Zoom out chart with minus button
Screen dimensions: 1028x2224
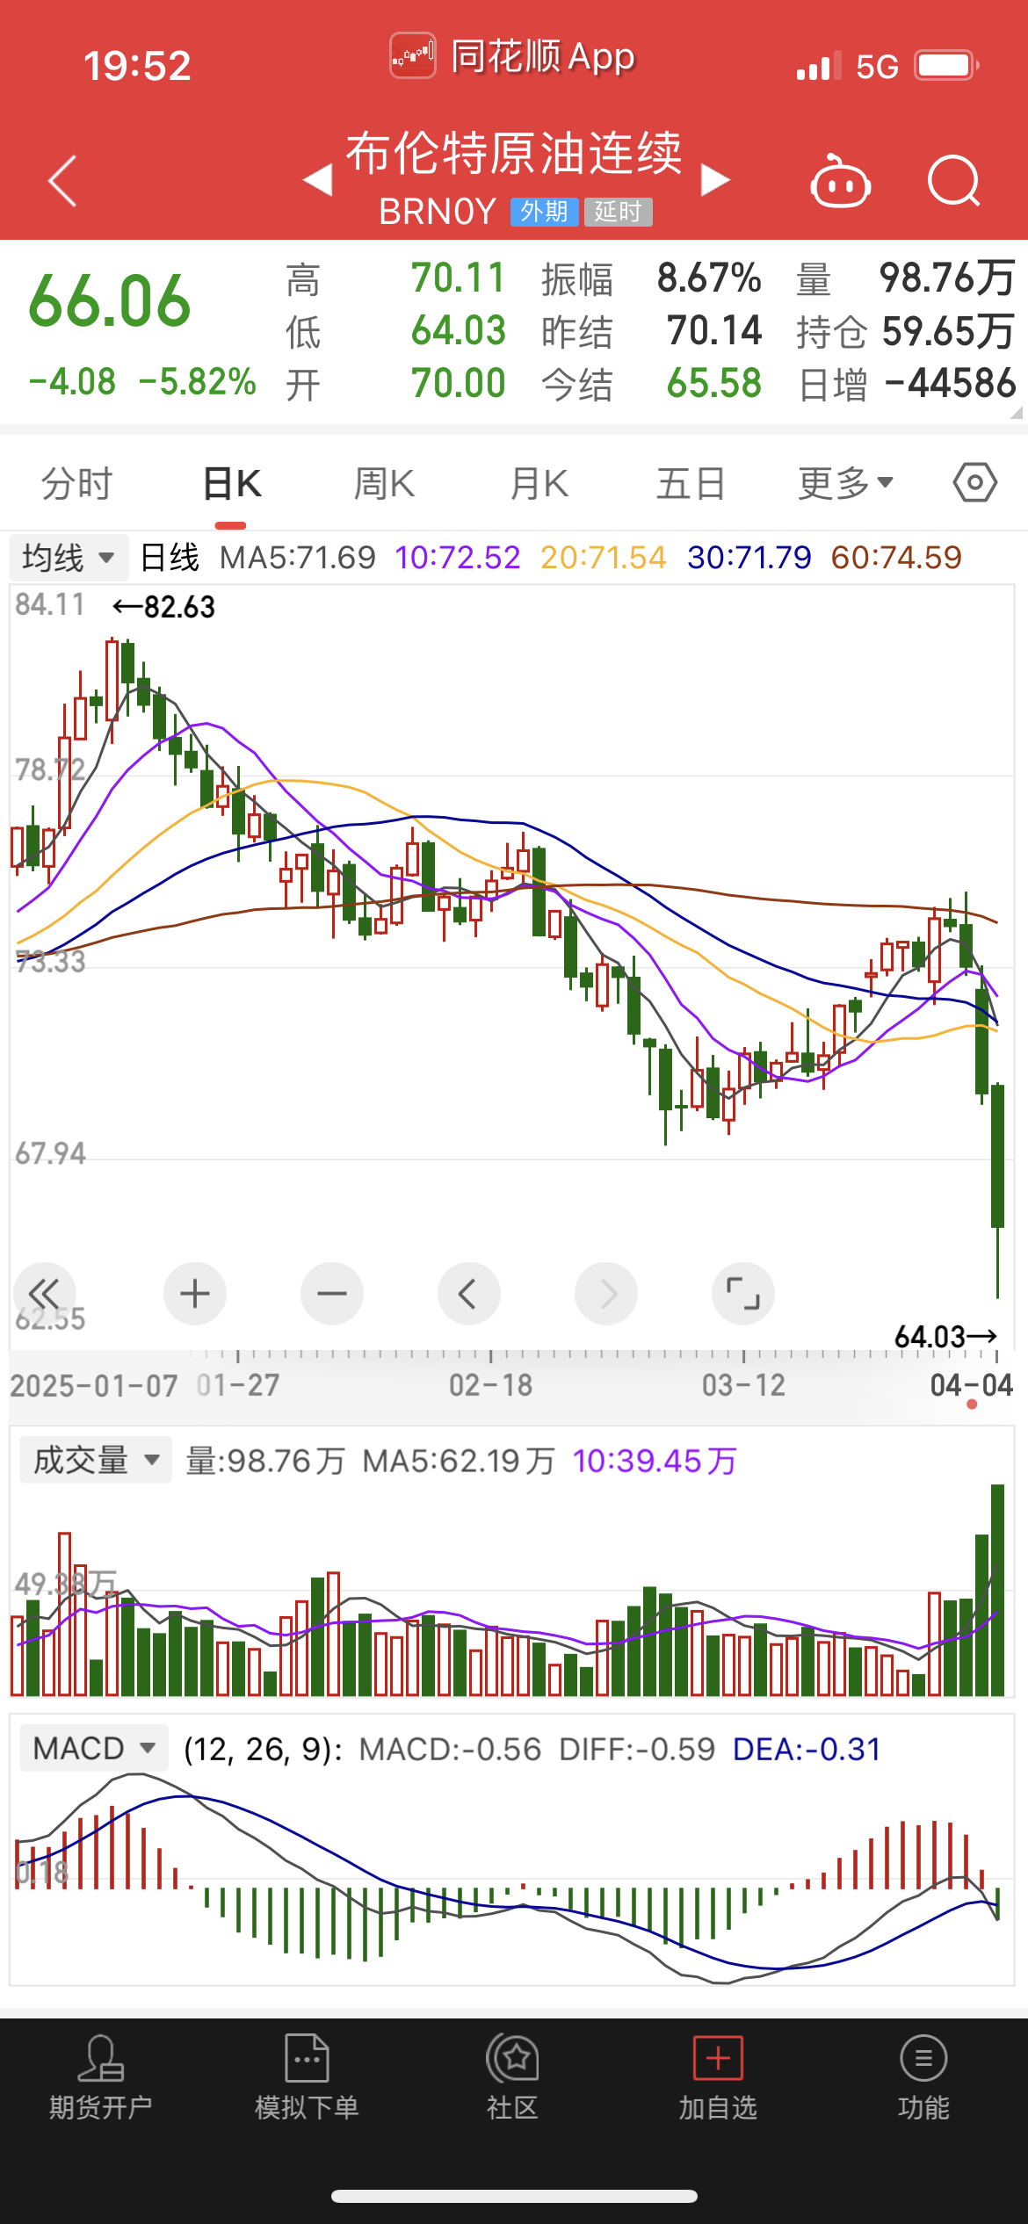331,1294
